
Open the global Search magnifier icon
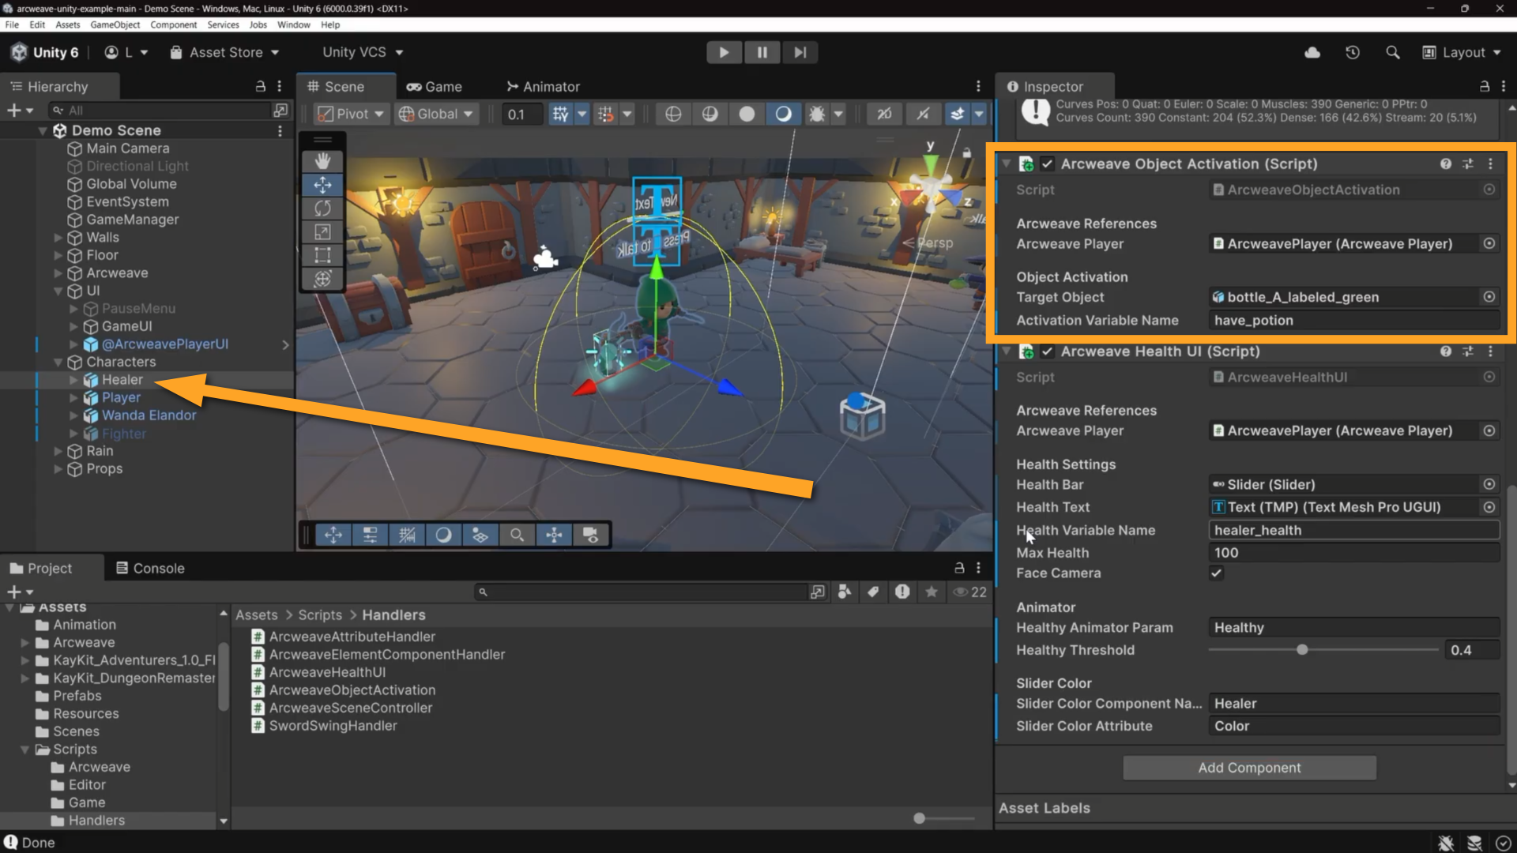(x=1393, y=52)
